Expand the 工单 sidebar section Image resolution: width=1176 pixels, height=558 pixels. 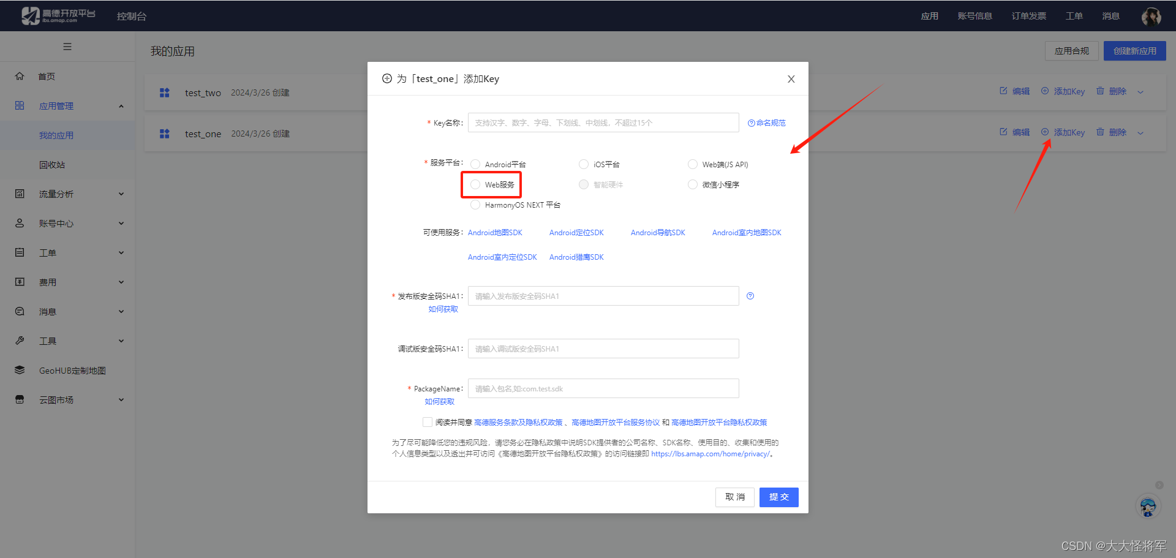(x=121, y=253)
